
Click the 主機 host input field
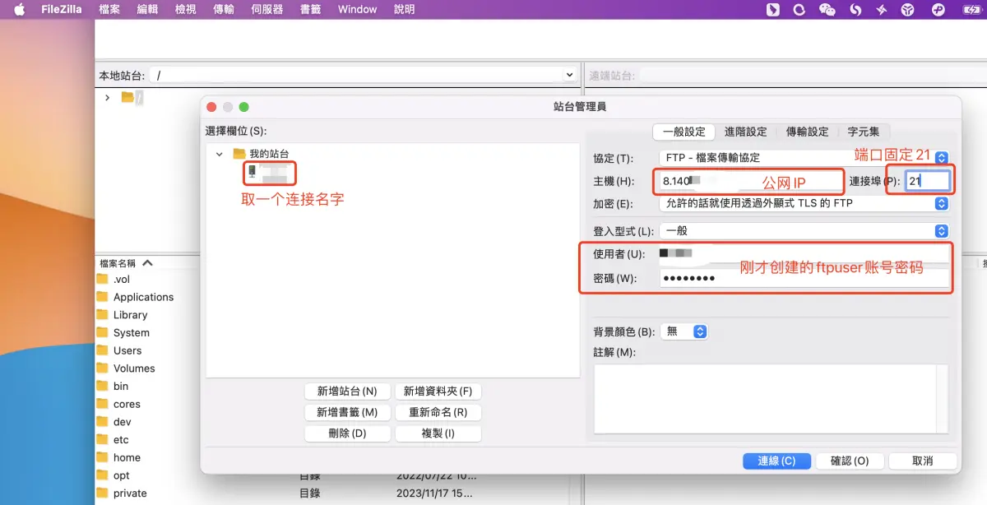(x=751, y=181)
